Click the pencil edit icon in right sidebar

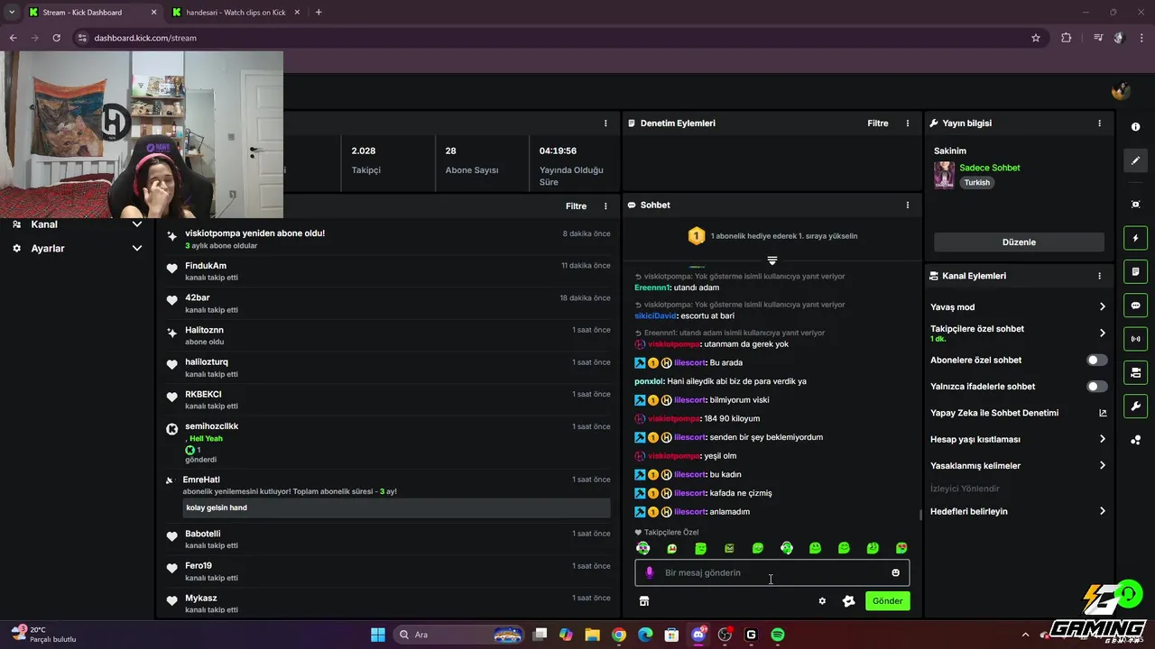click(1135, 160)
